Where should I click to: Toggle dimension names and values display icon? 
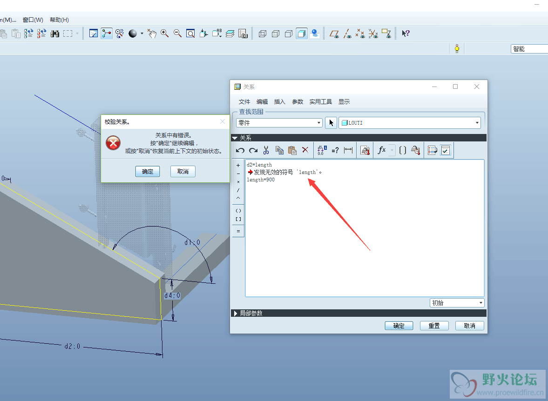pos(322,151)
